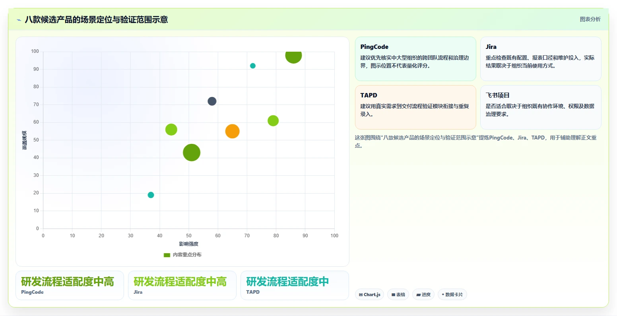Toggle the 内容重点分布 legend color box
The height and width of the screenshot is (316, 617).
point(167,255)
